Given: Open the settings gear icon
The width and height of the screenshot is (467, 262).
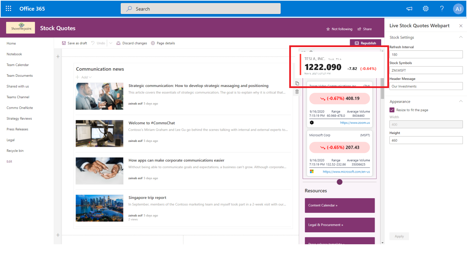Looking at the screenshot, I should tap(426, 9).
